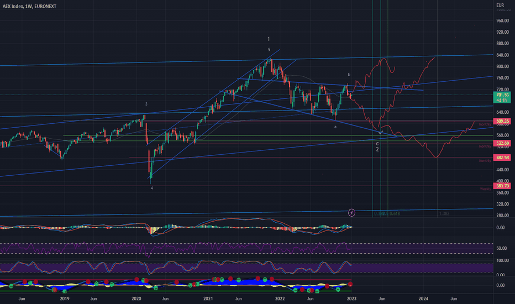Click the Weekly level label
This screenshot has height=304, width=515.
pos(486,189)
